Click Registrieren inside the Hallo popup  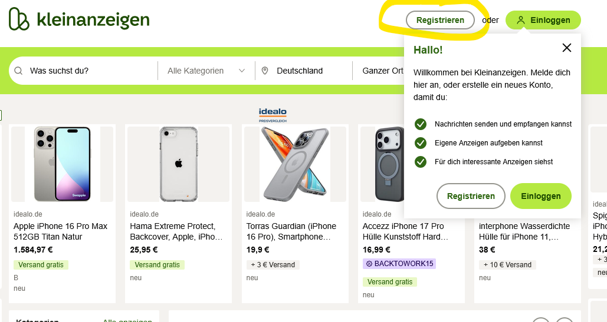pyautogui.click(x=471, y=196)
